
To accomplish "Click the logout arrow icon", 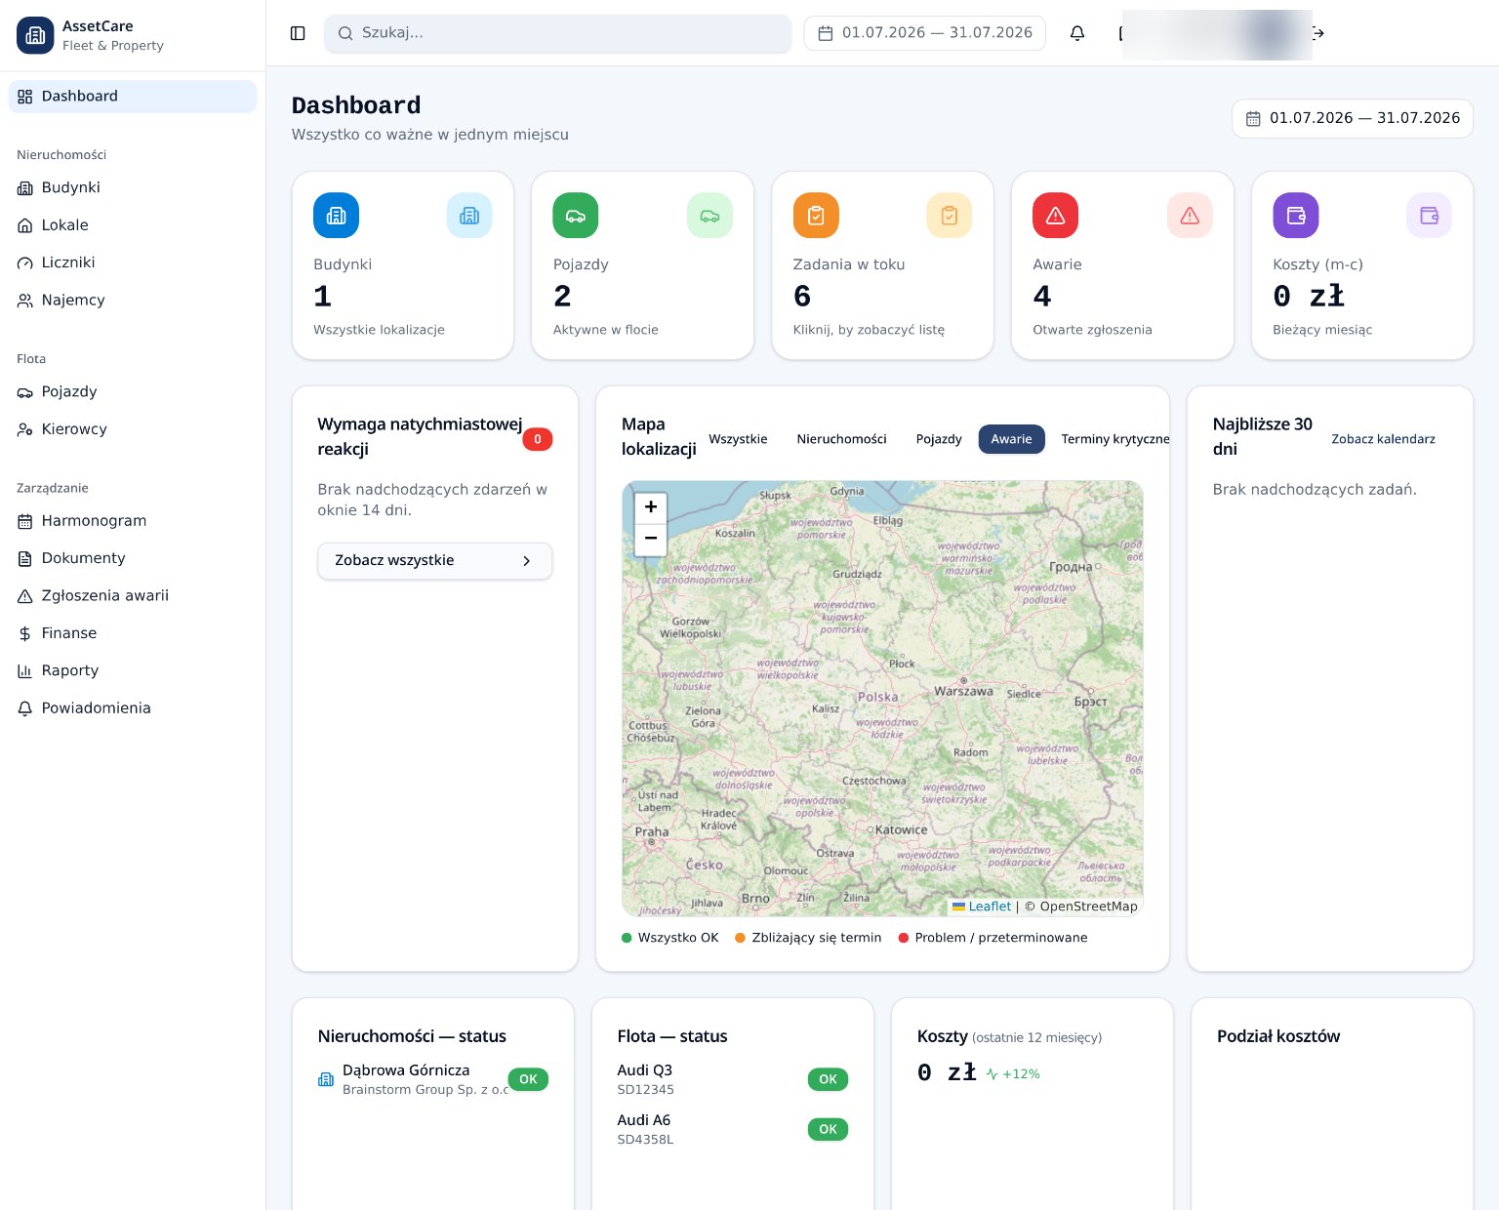I will (x=1317, y=33).
